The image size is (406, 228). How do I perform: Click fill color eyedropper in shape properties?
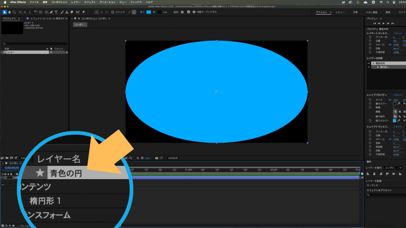399,121
